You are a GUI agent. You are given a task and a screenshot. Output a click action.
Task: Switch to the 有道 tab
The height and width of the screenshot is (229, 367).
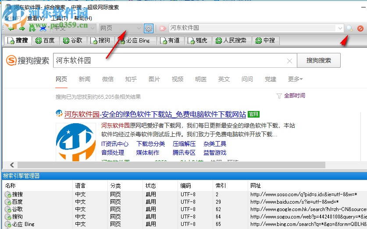(170, 40)
